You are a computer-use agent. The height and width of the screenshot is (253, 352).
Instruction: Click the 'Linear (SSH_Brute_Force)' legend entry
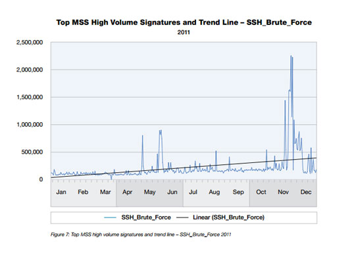[x=220, y=218]
